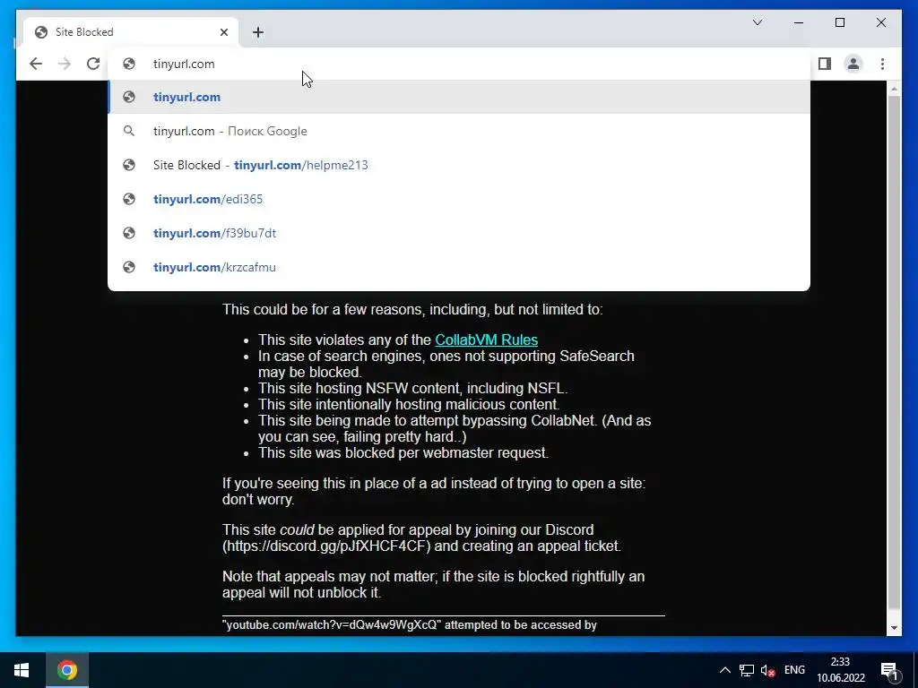Image resolution: width=918 pixels, height=688 pixels.
Task: Pick the tinyurl.com/edi365 suggestion
Action: click(x=459, y=199)
